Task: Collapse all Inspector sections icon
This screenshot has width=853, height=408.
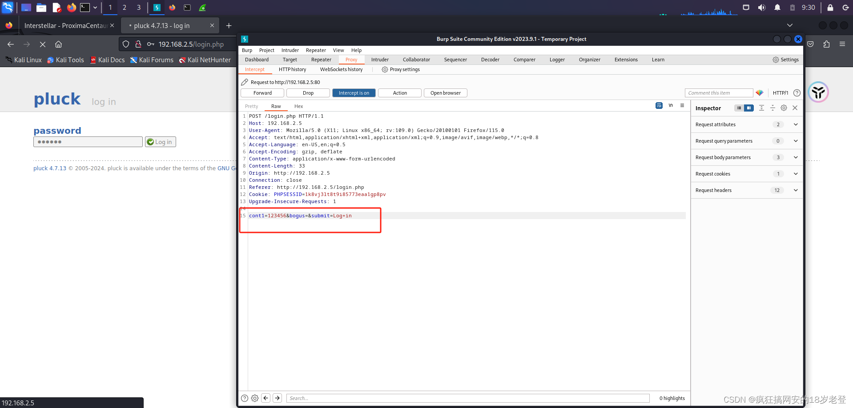Action: tap(773, 108)
